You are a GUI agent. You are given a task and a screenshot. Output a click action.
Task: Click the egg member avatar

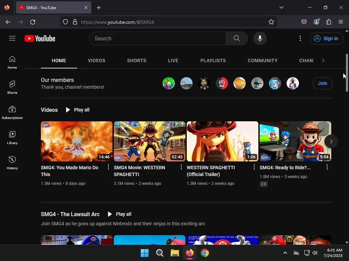(x=240, y=83)
